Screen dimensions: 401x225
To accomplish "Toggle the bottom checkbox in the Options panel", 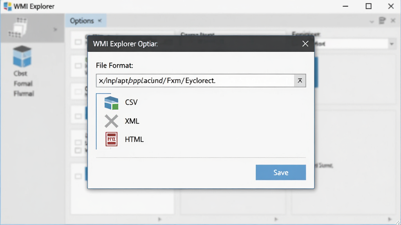I will (78, 176).
